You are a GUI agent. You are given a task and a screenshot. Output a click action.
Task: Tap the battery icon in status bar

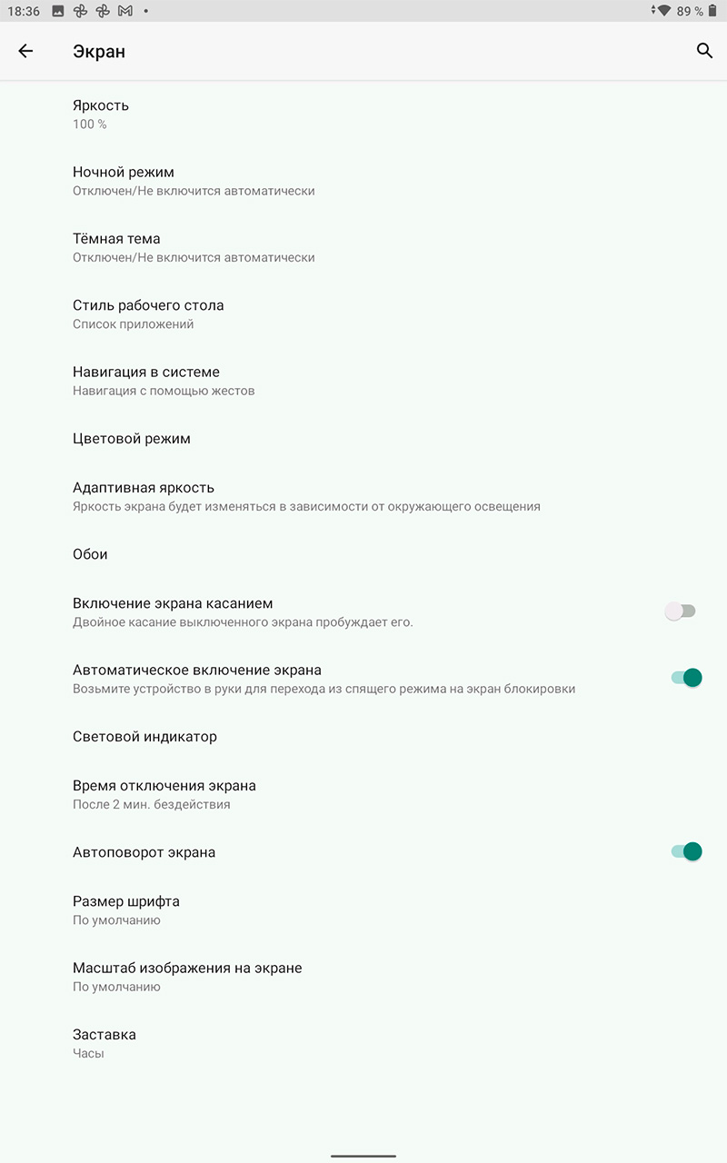(713, 11)
